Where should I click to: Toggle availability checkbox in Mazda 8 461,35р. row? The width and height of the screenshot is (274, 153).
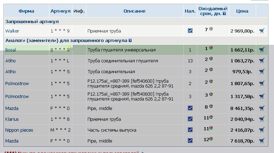190,108
